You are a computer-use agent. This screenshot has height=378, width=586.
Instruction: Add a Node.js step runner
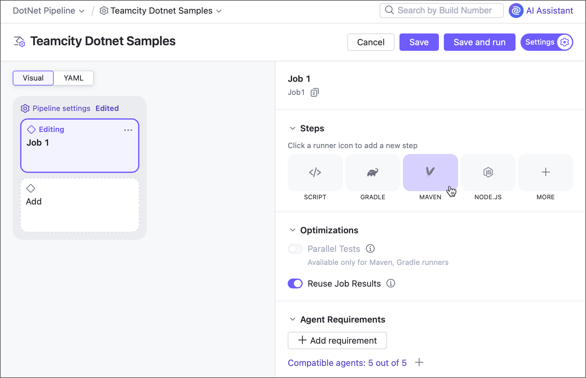[488, 173]
